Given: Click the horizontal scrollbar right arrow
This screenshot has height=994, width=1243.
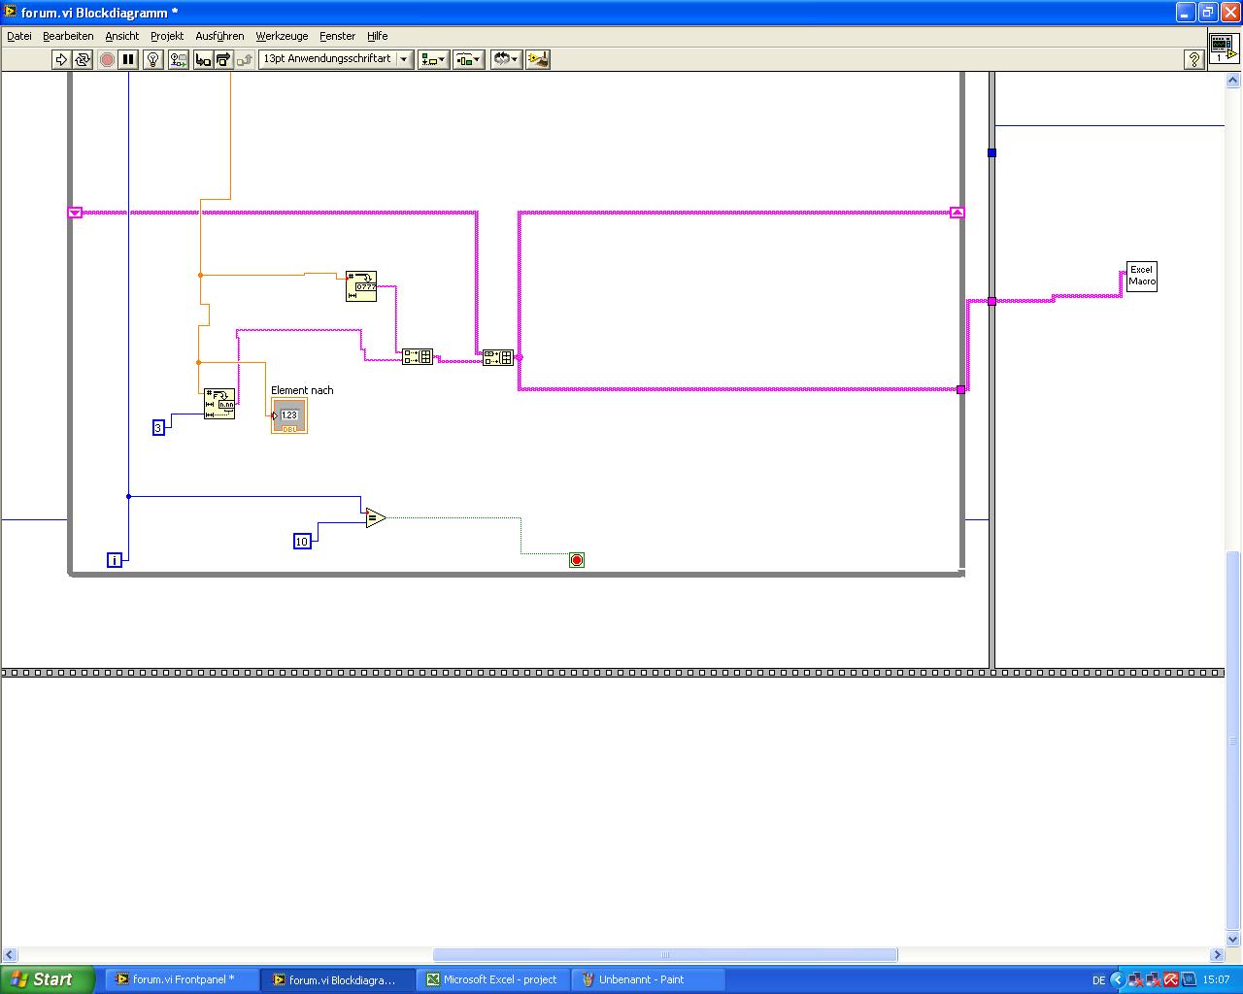Looking at the screenshot, I should coord(1217,954).
